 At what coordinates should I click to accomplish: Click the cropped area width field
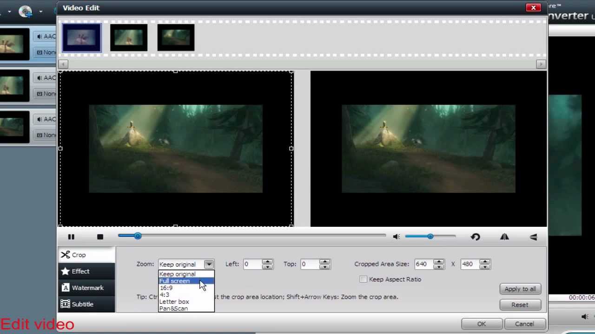pyautogui.click(x=423, y=264)
